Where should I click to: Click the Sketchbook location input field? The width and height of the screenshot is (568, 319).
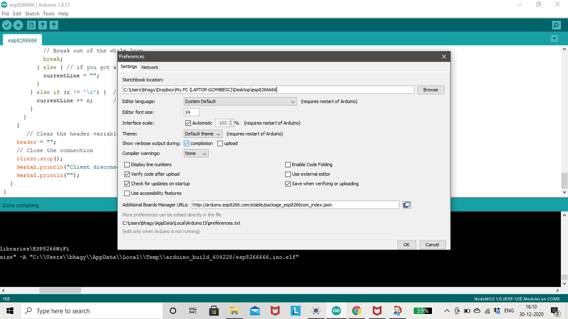(268, 90)
